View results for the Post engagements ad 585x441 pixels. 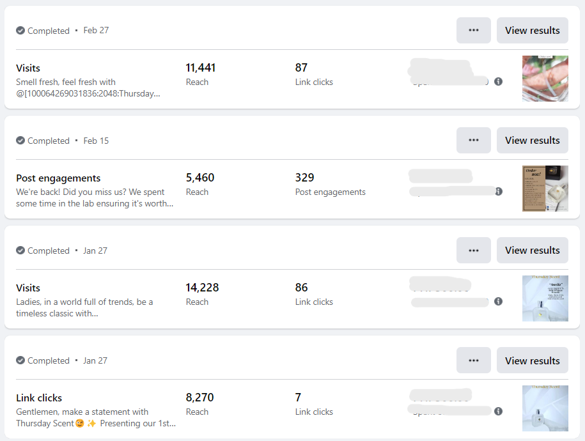coord(532,141)
